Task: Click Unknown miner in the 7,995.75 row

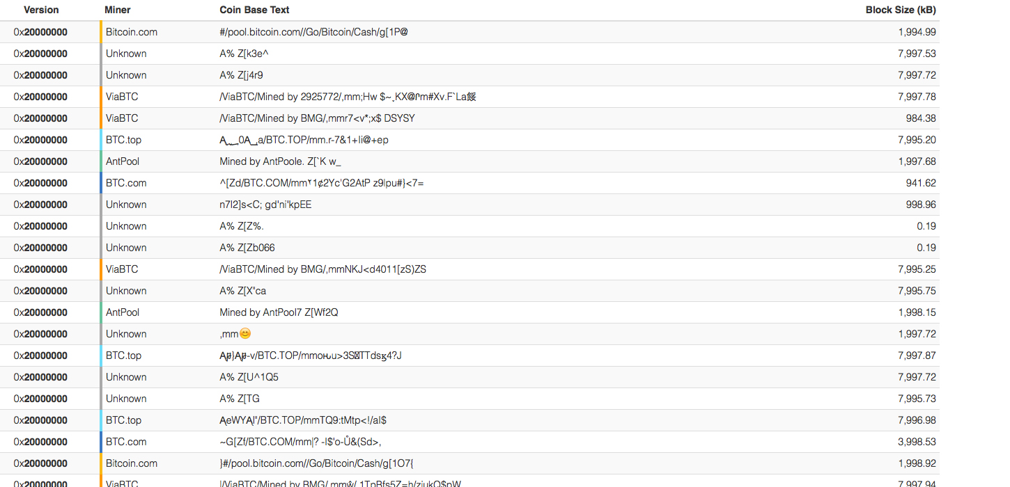Action: click(126, 291)
